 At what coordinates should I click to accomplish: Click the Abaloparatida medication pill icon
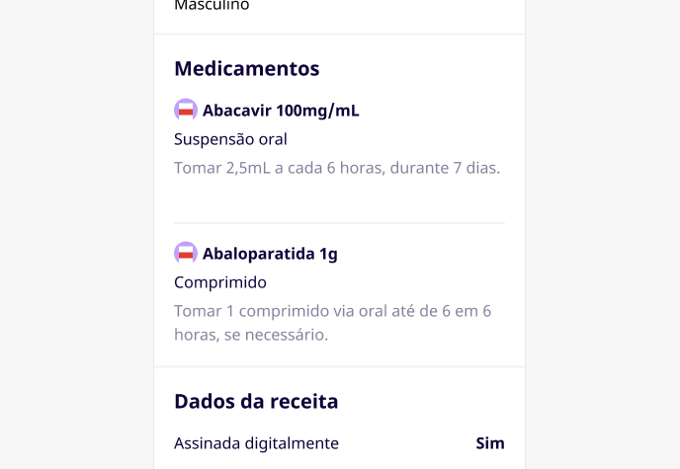point(185,253)
